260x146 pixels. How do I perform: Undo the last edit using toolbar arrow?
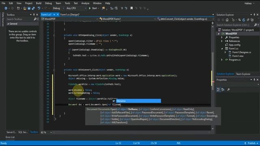point(39,8)
